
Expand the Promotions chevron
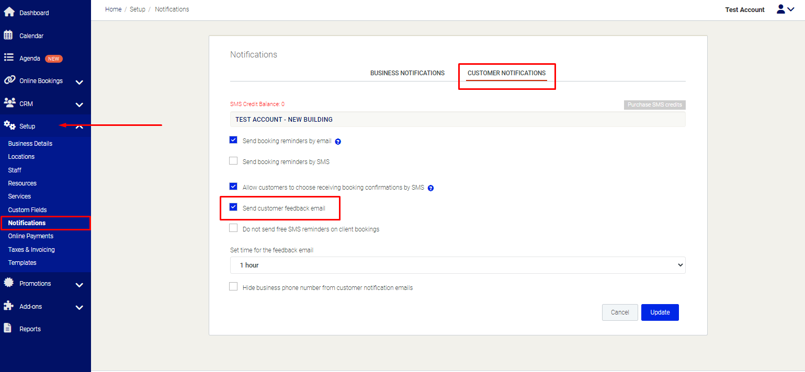coord(80,285)
